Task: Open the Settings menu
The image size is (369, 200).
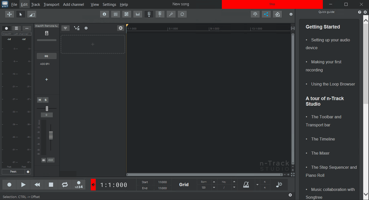Action: coord(109,4)
